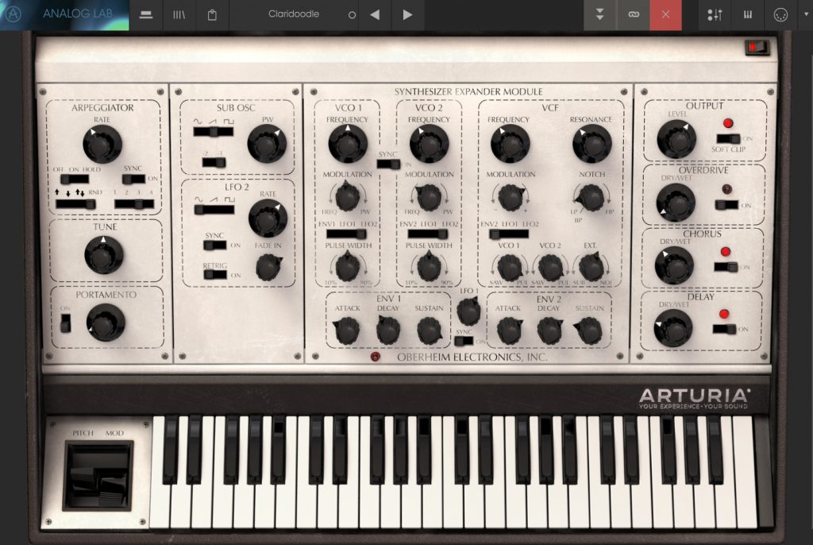Click the Claridoodle preset name
The image size is (813, 545).
point(293,14)
